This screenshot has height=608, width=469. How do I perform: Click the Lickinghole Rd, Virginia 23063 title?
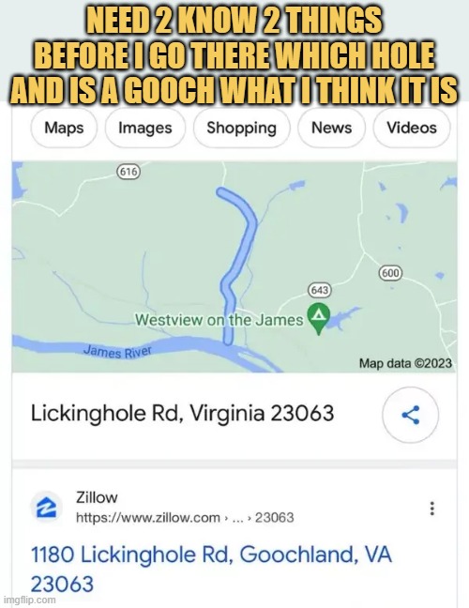coord(182,414)
